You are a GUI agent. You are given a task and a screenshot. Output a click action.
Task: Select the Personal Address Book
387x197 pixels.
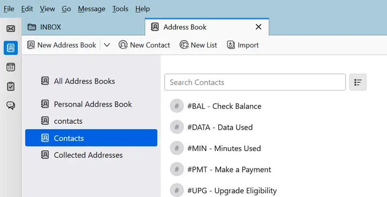coord(92,104)
